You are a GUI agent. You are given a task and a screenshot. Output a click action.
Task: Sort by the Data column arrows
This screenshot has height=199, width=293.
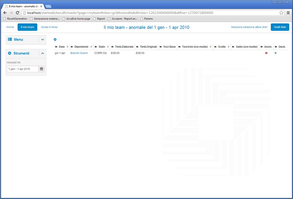(68, 47)
